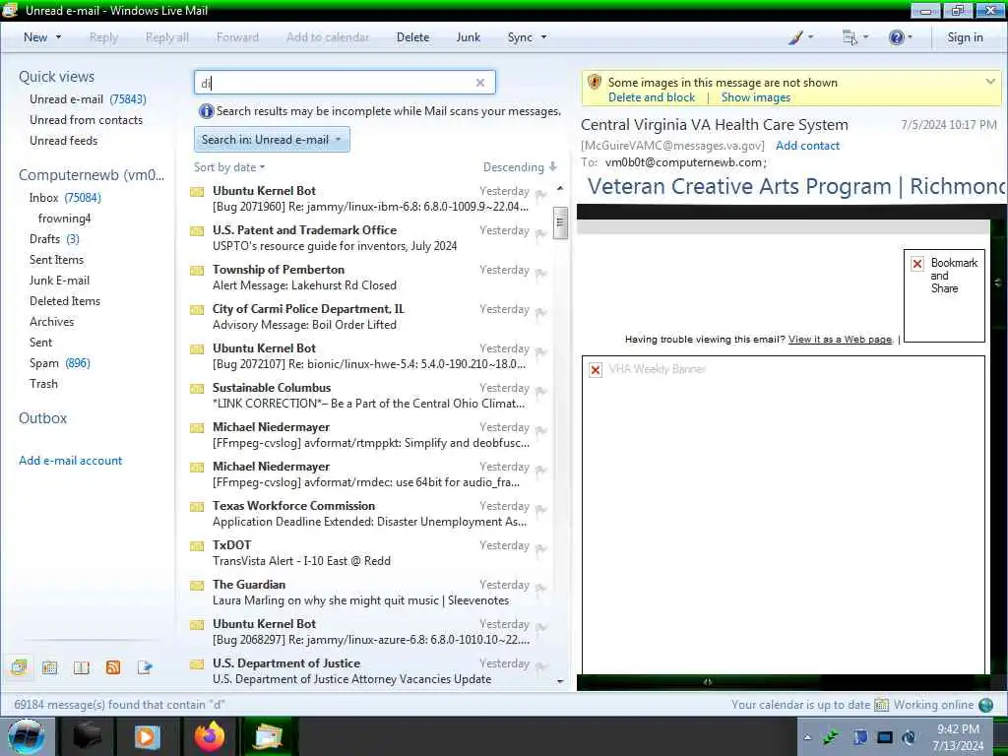Click Add contact link
Screen dimensions: 1008x756
coord(807,146)
